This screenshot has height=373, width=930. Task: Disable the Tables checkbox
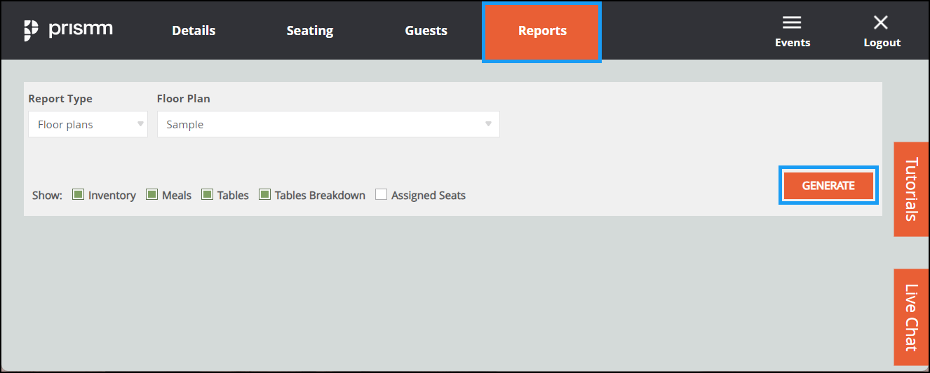coord(207,194)
